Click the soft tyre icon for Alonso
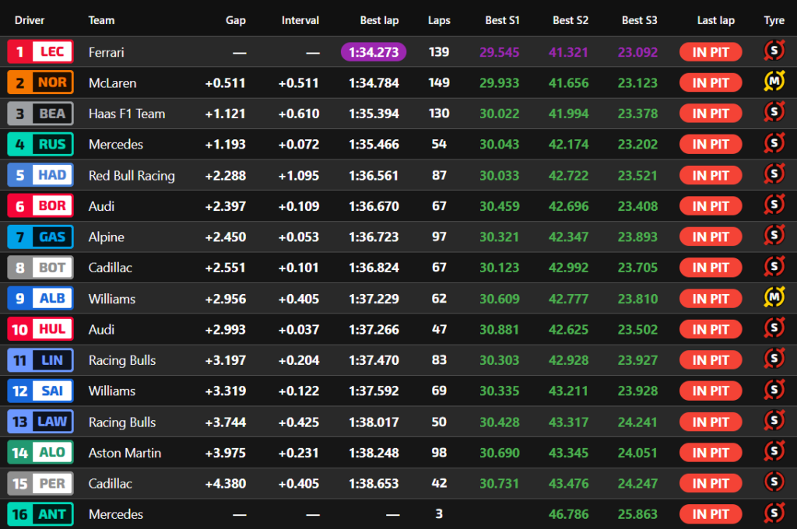 pyautogui.click(x=774, y=453)
